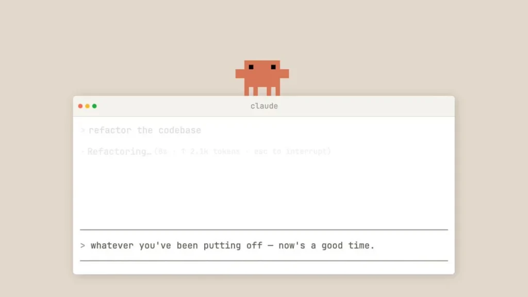Image resolution: width=528 pixels, height=297 pixels.
Task: Click the yellow minimize window dot
Action: pyautogui.click(x=87, y=106)
